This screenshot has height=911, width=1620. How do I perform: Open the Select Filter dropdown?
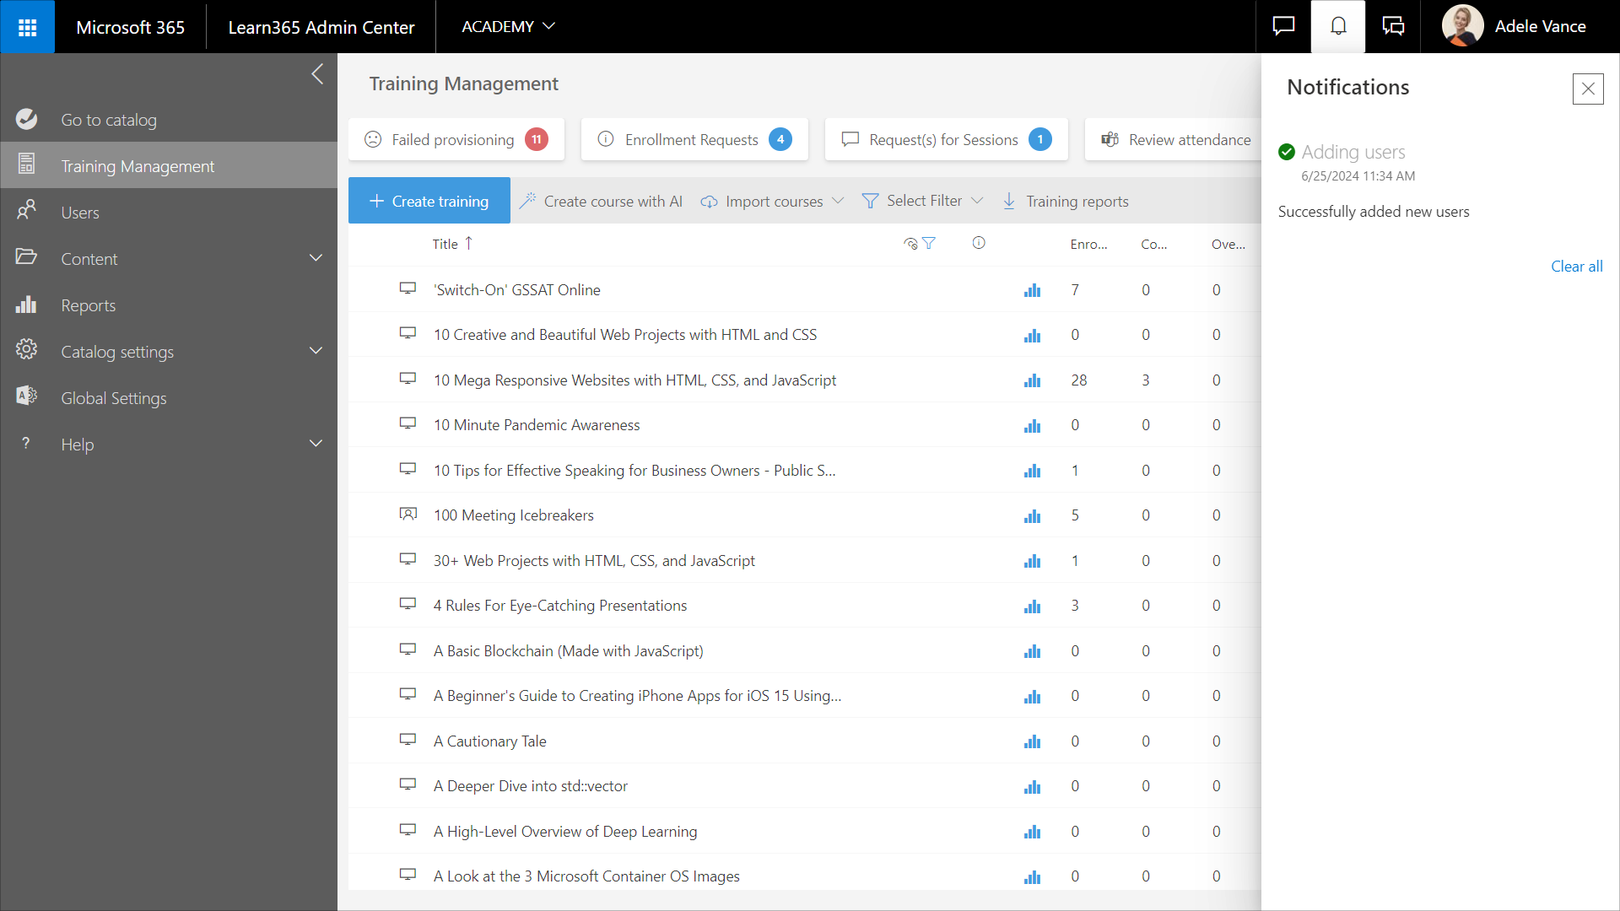pos(923,202)
